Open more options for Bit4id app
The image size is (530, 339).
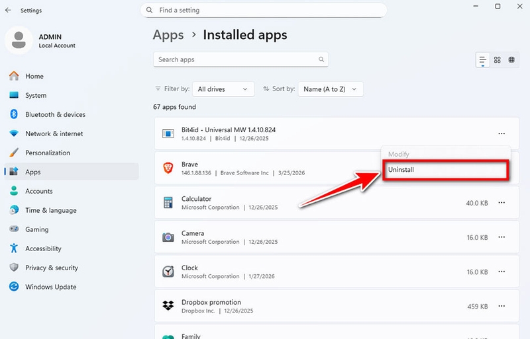(x=502, y=133)
